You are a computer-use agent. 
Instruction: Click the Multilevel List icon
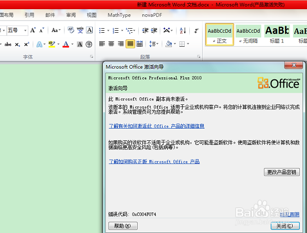[129, 31]
